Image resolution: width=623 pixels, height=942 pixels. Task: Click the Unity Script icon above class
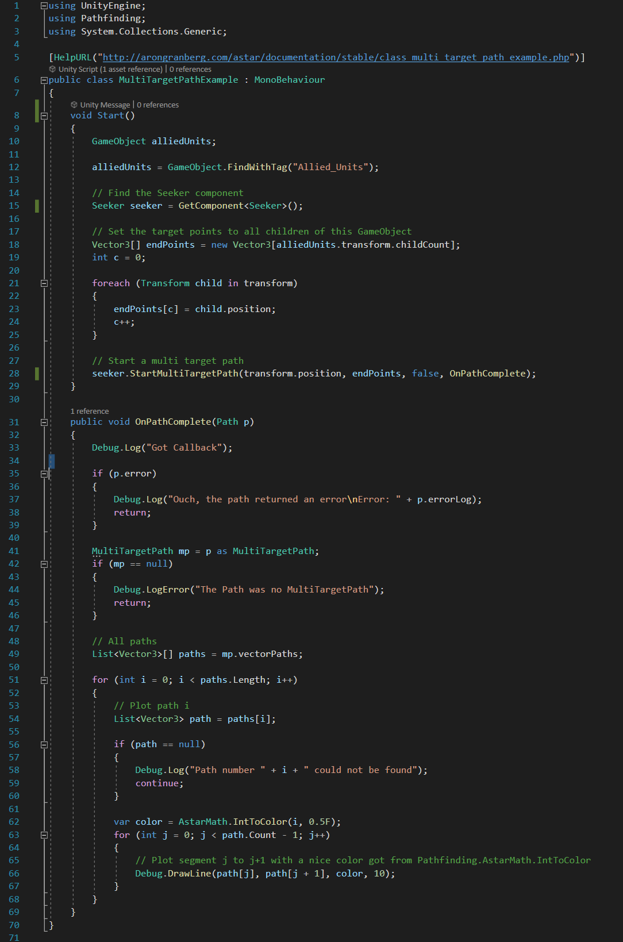(x=52, y=69)
